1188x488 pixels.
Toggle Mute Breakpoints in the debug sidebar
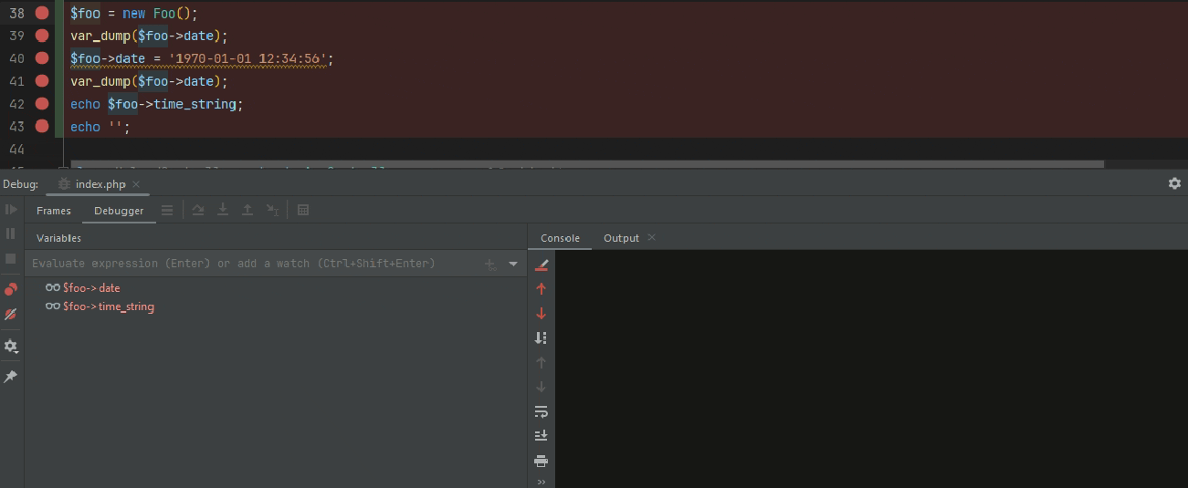click(x=11, y=314)
